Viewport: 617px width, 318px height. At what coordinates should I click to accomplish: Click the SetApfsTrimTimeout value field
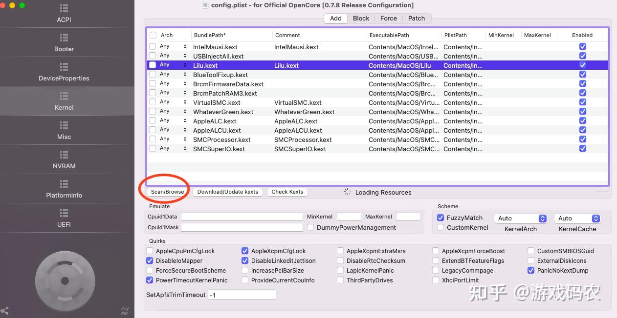tap(242, 295)
